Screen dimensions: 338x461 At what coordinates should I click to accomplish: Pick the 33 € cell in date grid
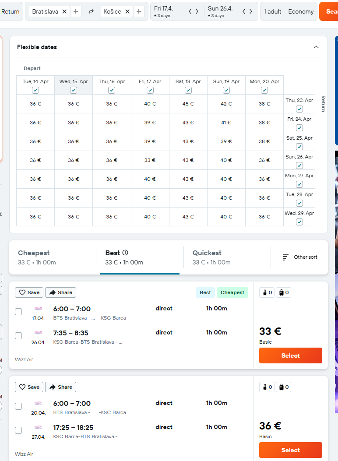pyautogui.click(x=150, y=160)
